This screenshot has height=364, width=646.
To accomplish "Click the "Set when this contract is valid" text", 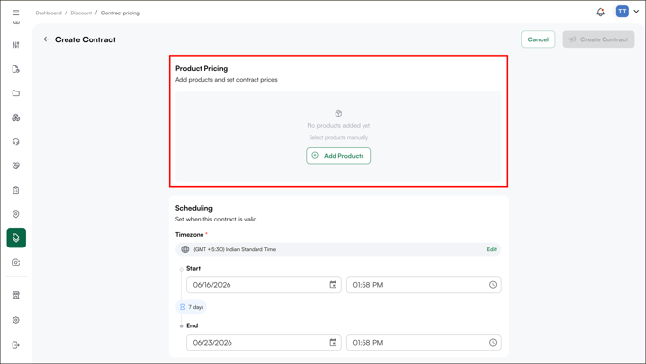I will [216, 220].
